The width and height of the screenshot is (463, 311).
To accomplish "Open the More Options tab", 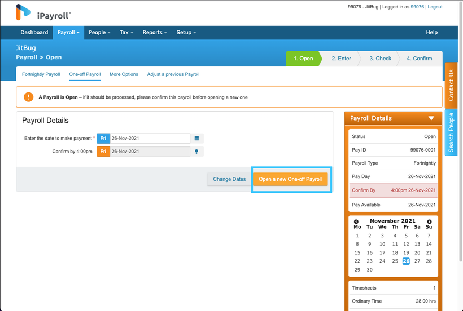I will [x=124, y=74].
